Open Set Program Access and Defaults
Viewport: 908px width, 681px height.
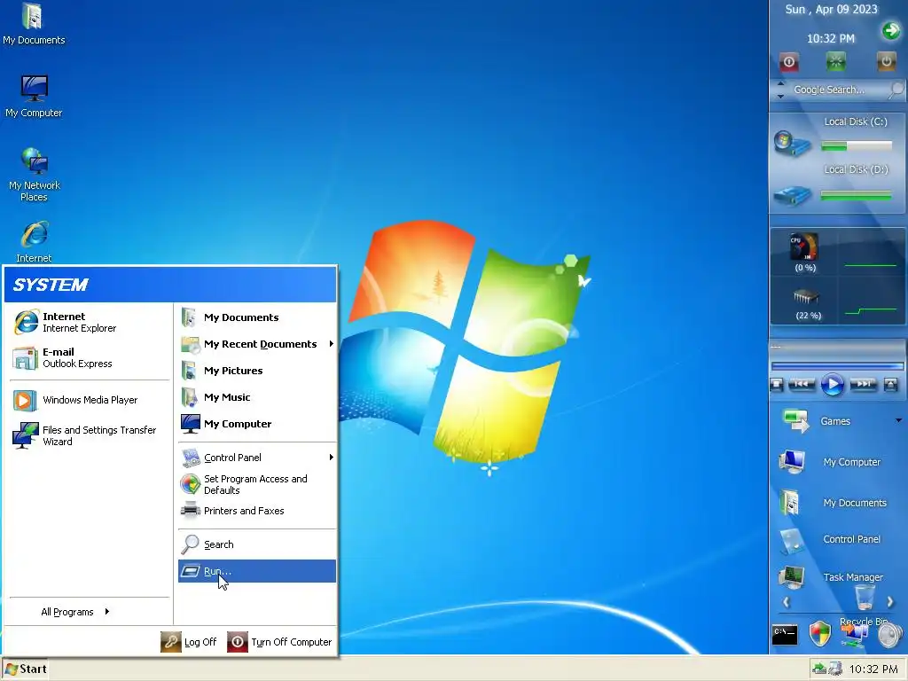[x=256, y=484]
